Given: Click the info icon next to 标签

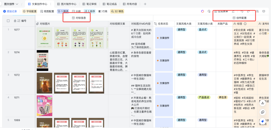Looking at the screenshot, I should point(245,24).
